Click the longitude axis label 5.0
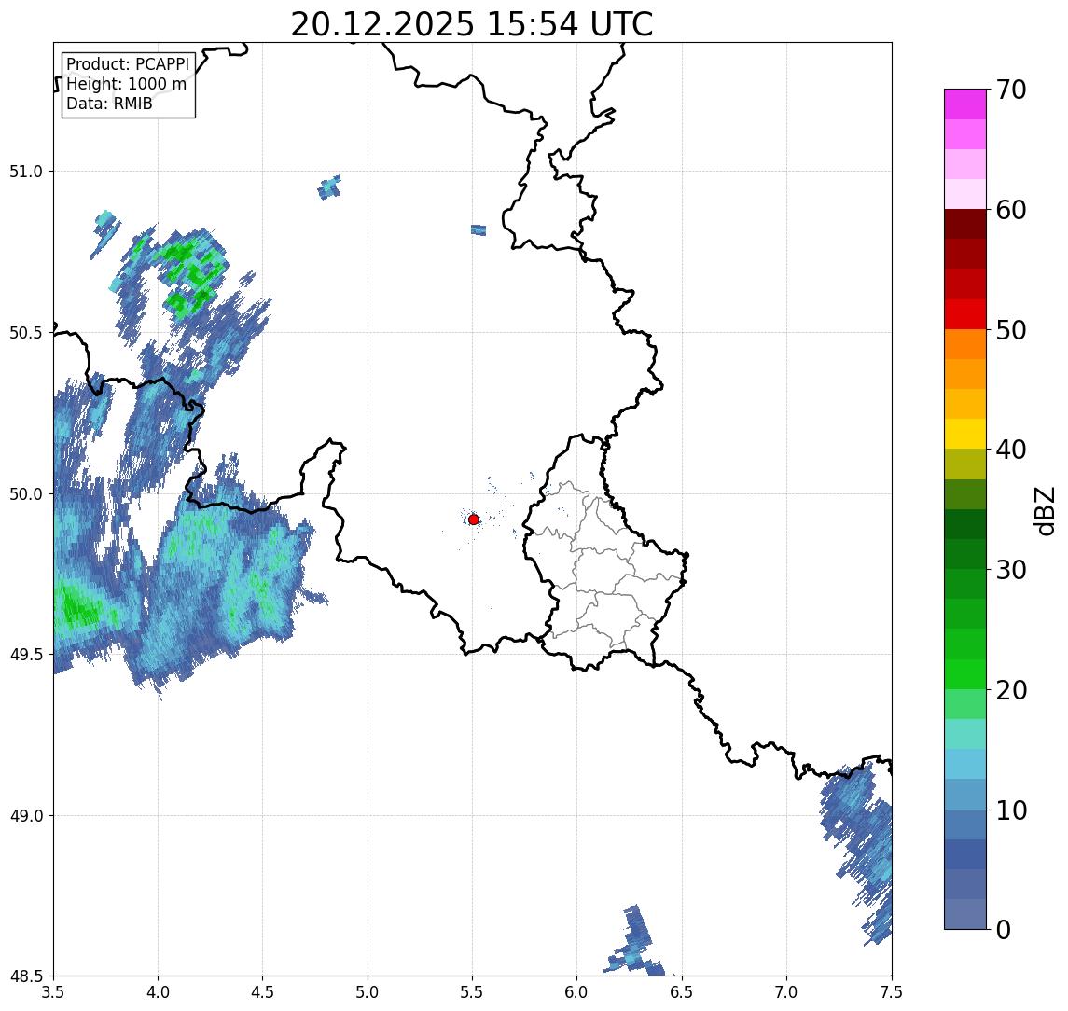 (368, 992)
